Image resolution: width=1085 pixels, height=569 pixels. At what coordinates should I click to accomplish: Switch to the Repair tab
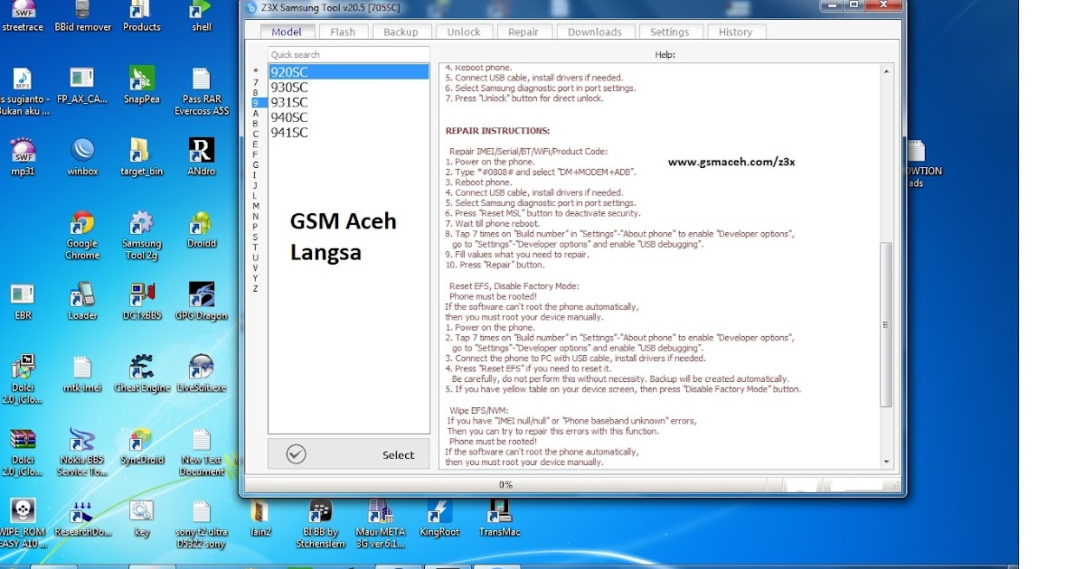coord(524,32)
